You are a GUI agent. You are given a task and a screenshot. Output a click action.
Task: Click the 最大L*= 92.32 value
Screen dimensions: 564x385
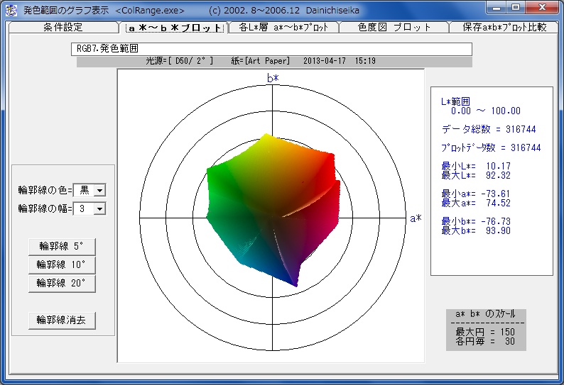[x=476, y=175]
